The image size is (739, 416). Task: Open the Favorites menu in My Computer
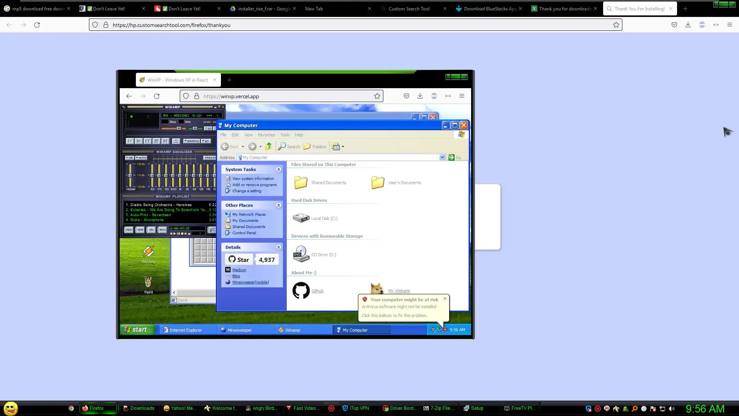pos(266,135)
